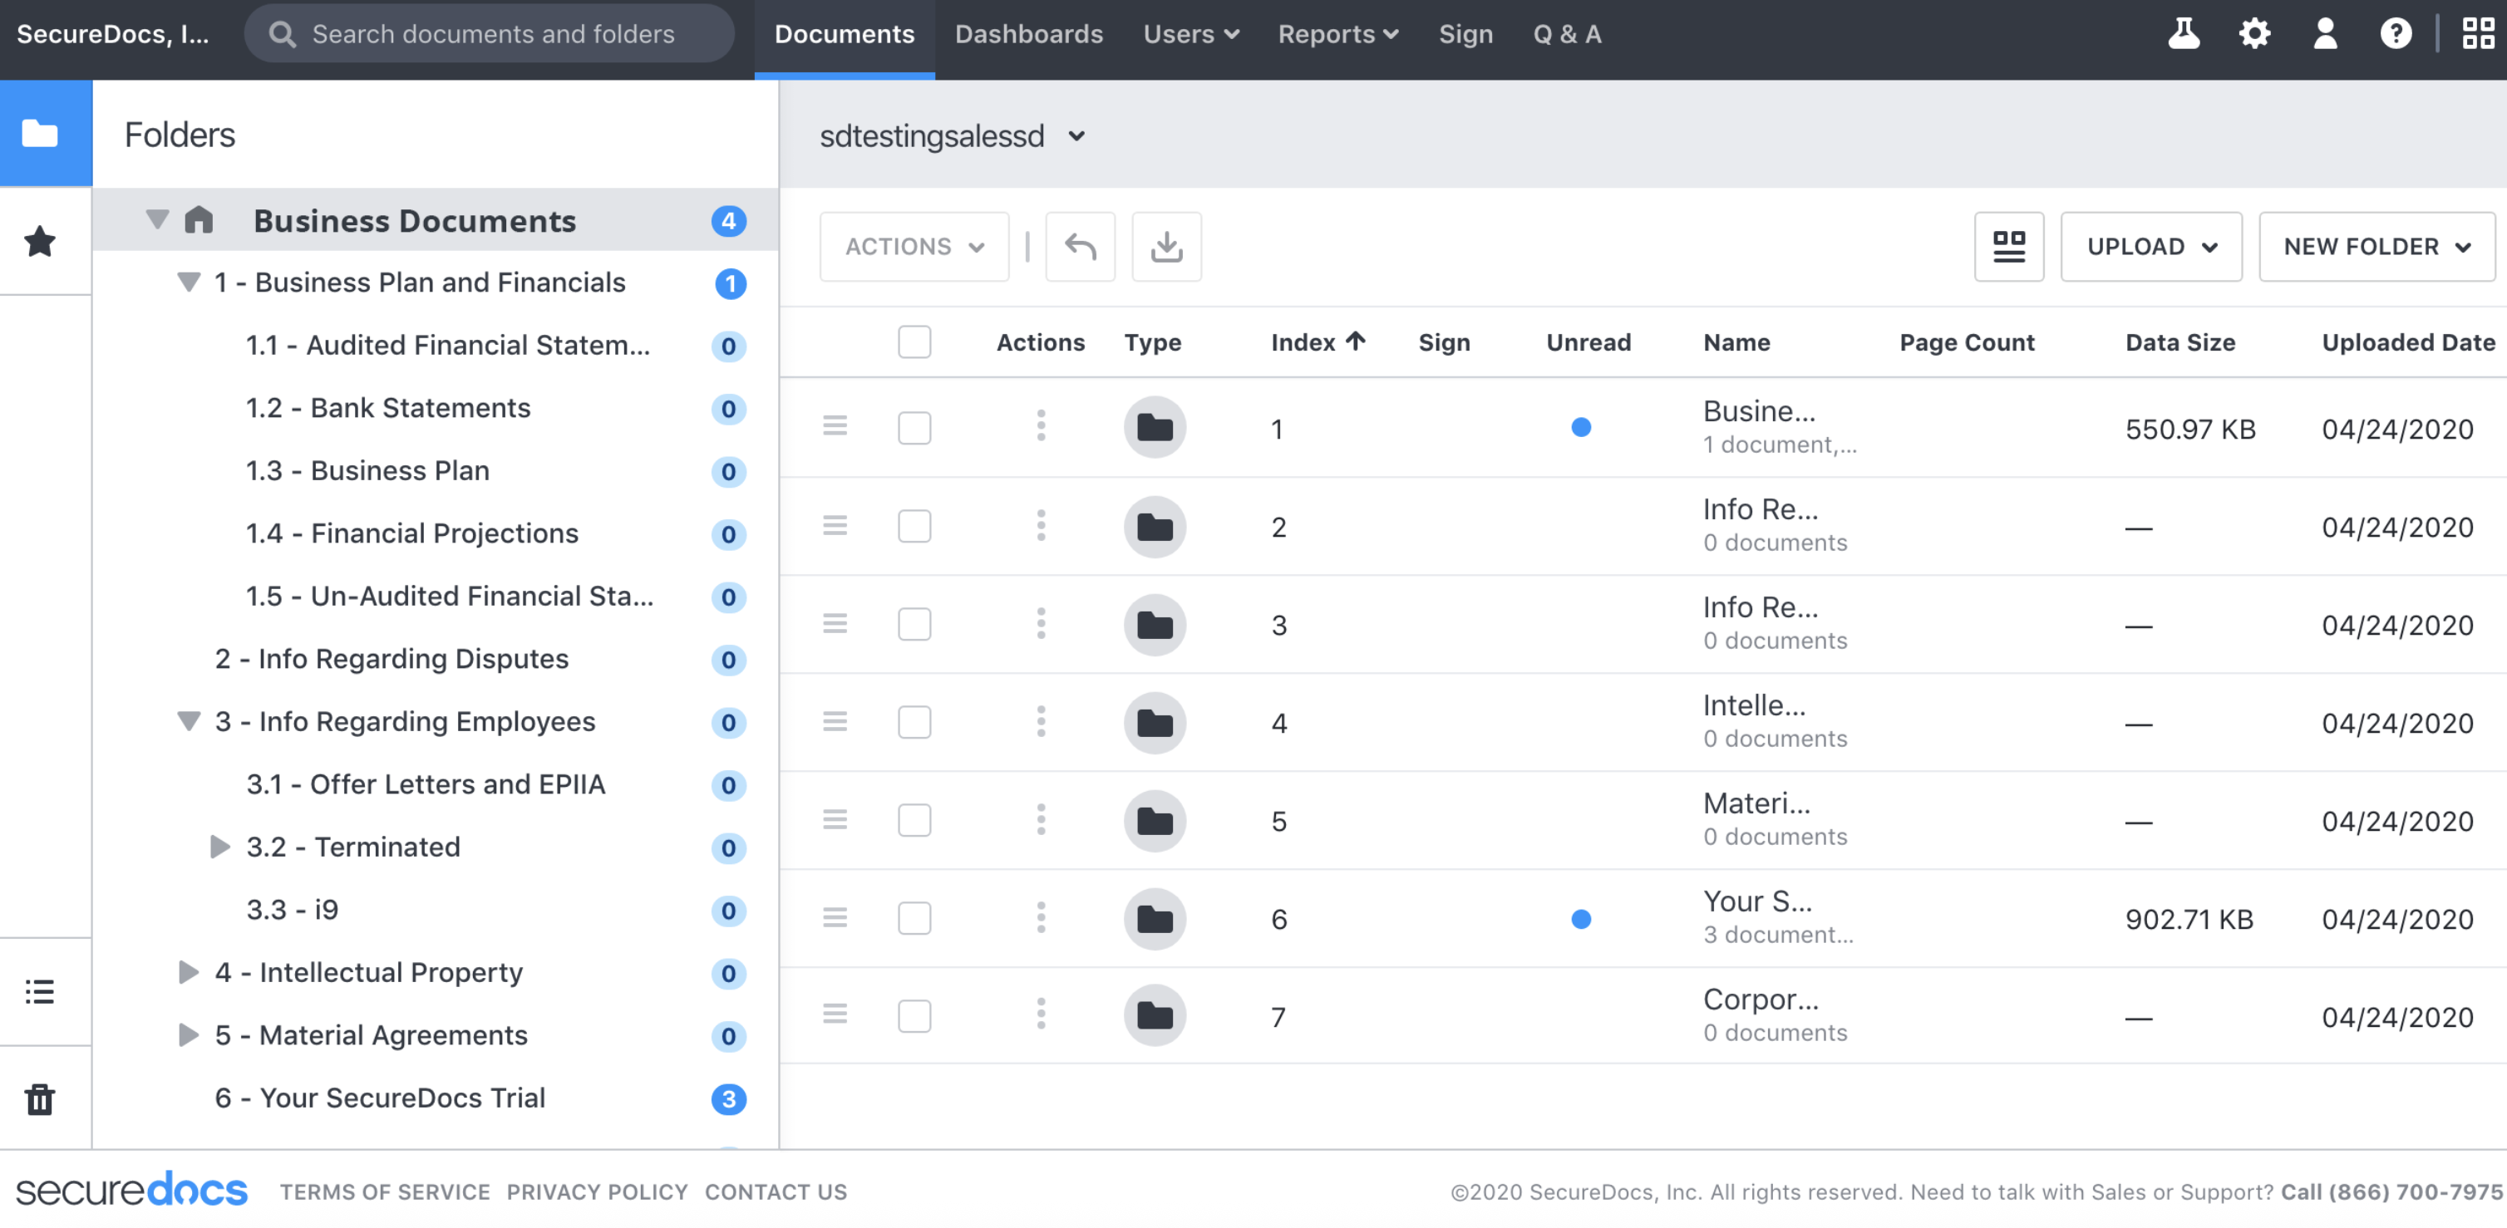
Task: Click the lab flask icon in header
Action: point(2183,34)
